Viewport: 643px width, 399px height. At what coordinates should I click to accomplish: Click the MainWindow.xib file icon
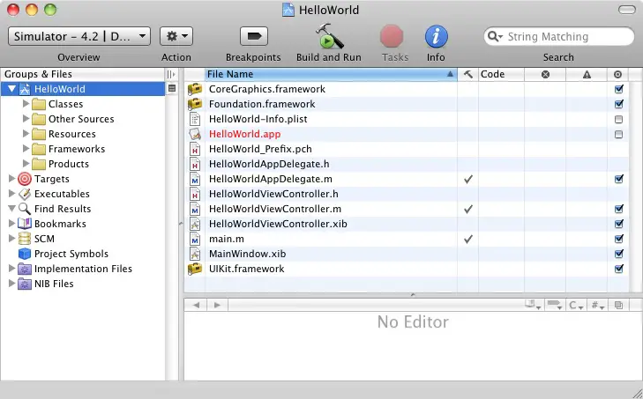coord(195,254)
